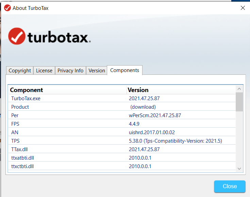Select the ttxctbti.dll row
The height and width of the screenshot is (197, 250).
point(122,166)
